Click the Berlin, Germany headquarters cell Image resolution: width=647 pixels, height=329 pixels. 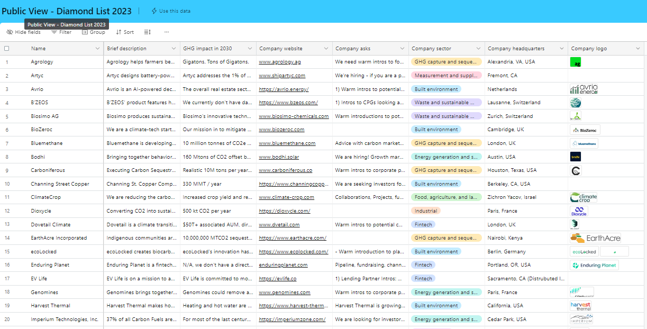pos(526,252)
